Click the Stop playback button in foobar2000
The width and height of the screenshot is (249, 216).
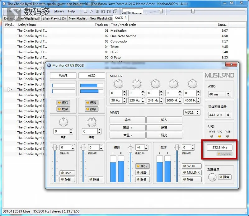(85, 11)
